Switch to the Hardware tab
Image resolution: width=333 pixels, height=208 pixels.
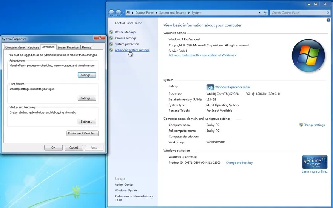click(33, 47)
